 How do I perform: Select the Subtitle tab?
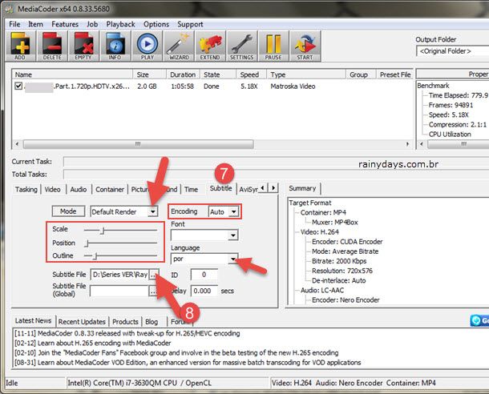(220, 188)
